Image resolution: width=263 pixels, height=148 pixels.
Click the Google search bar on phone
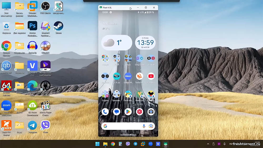pyautogui.click(x=124, y=126)
